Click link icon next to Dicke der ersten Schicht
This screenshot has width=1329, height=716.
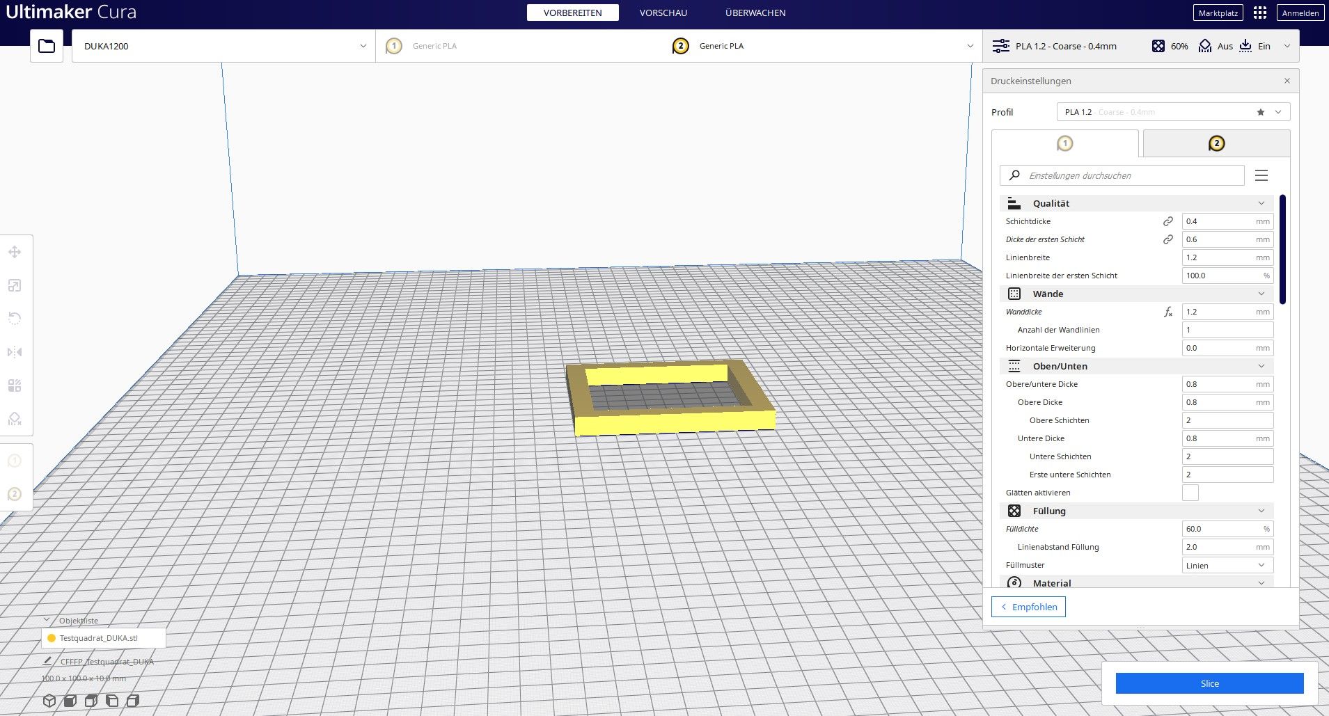pos(1168,239)
